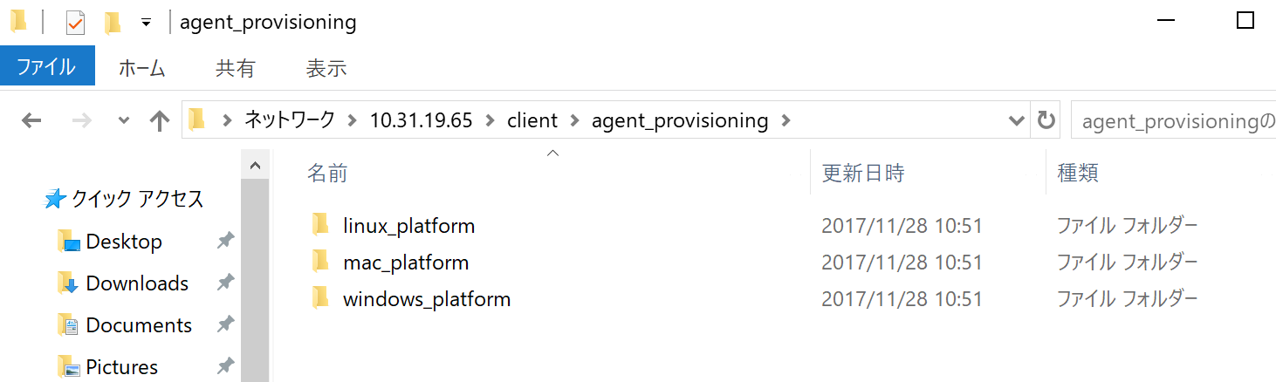Click the client breadcrumb in address bar
The image size is (1276, 382).
tap(532, 120)
